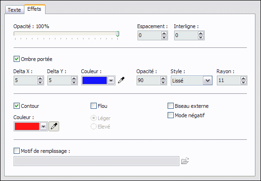
Task: Decrease Delta Y with down arrow
Action: (74, 83)
